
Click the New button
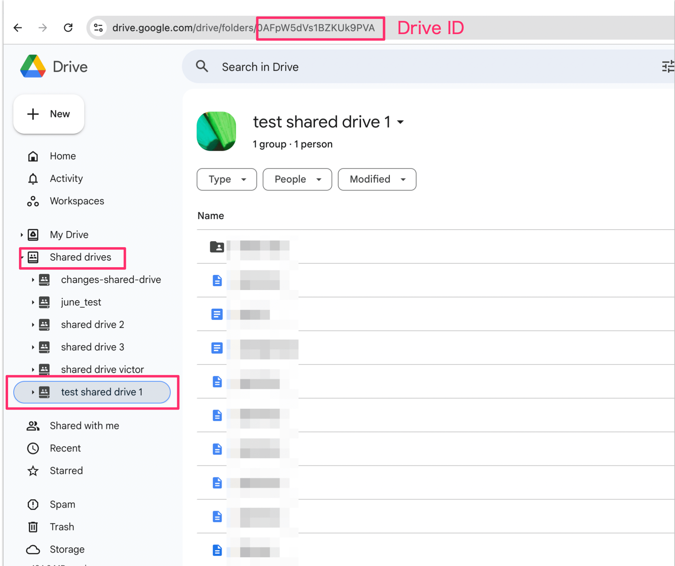point(49,114)
